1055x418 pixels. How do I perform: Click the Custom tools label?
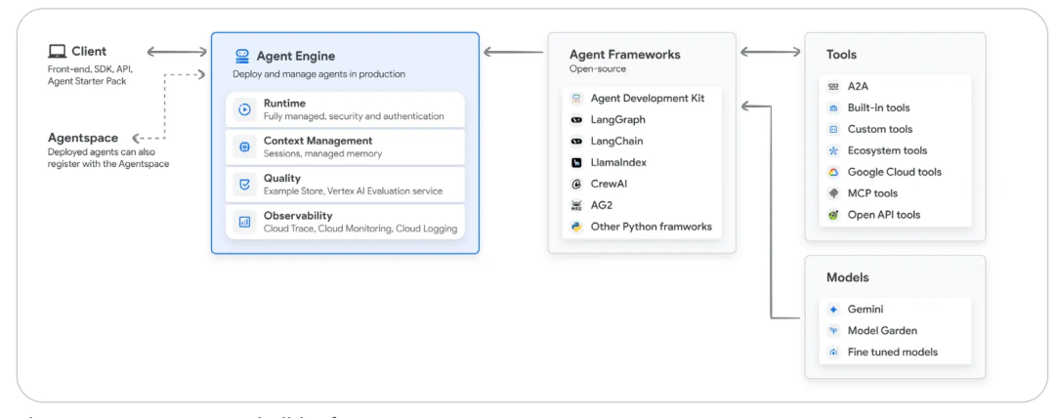click(880, 129)
